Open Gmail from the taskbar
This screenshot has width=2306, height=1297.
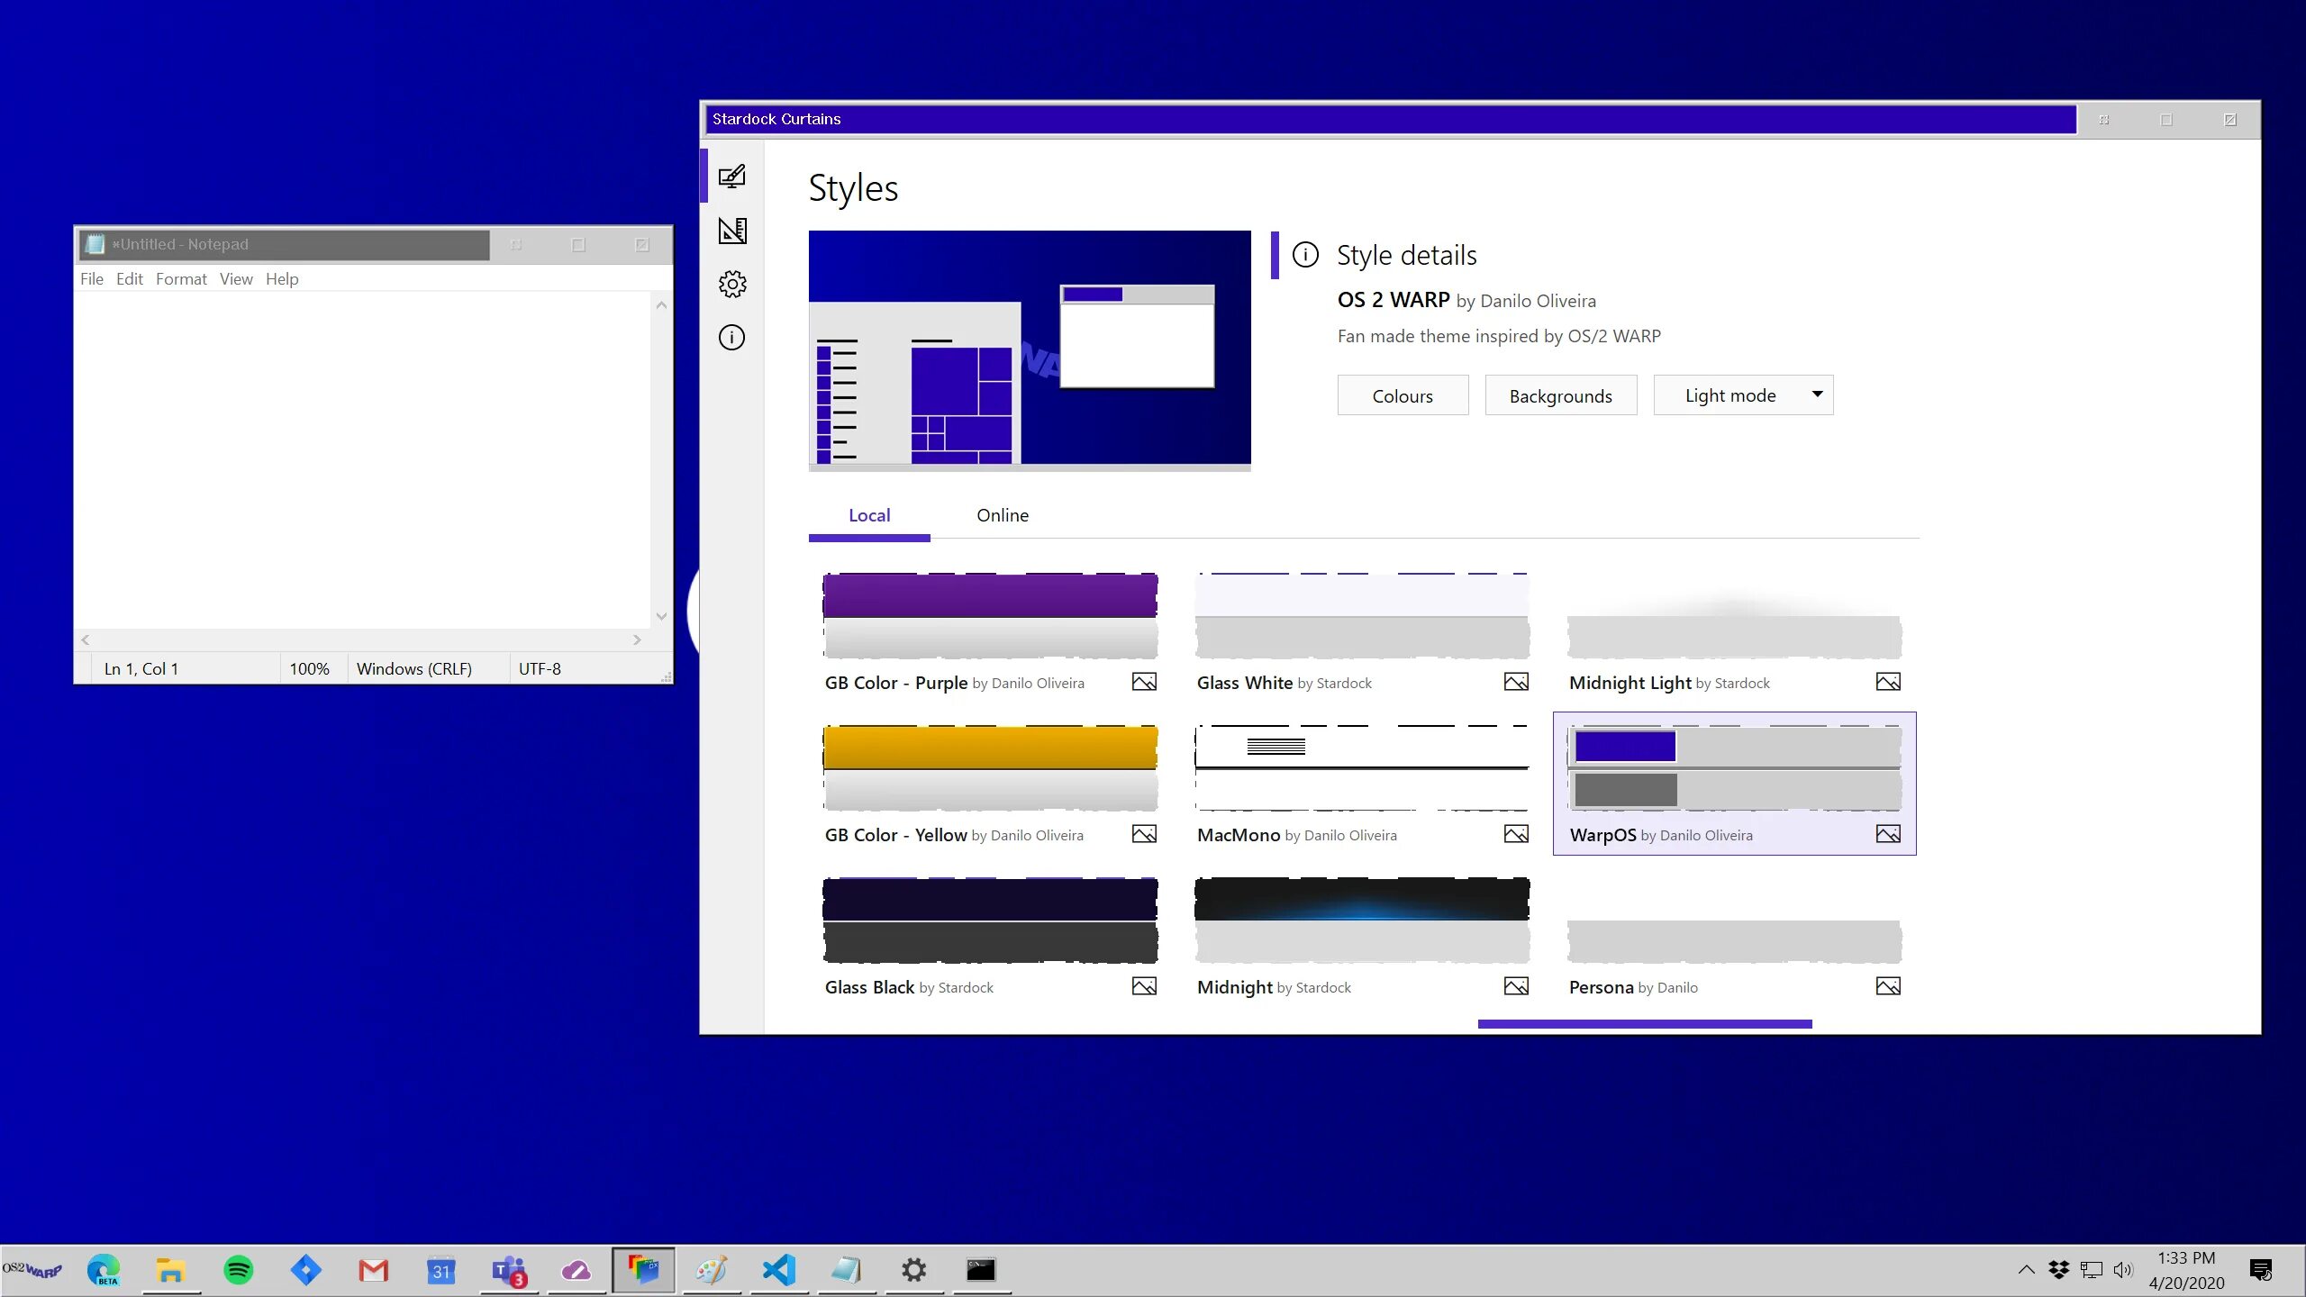[x=373, y=1270]
